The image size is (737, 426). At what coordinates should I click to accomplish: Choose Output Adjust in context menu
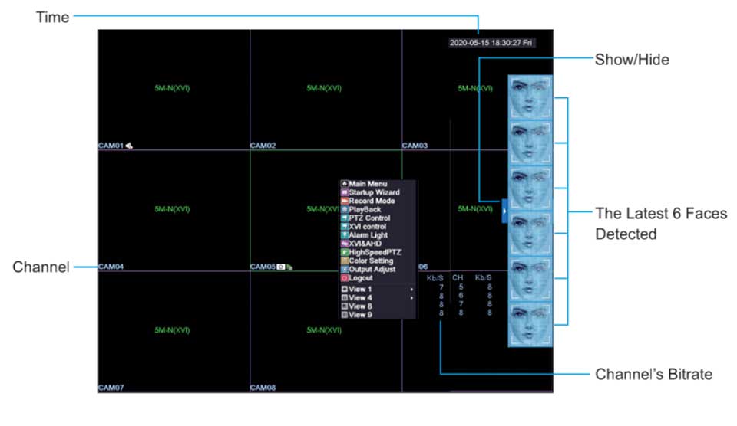pos(372,270)
